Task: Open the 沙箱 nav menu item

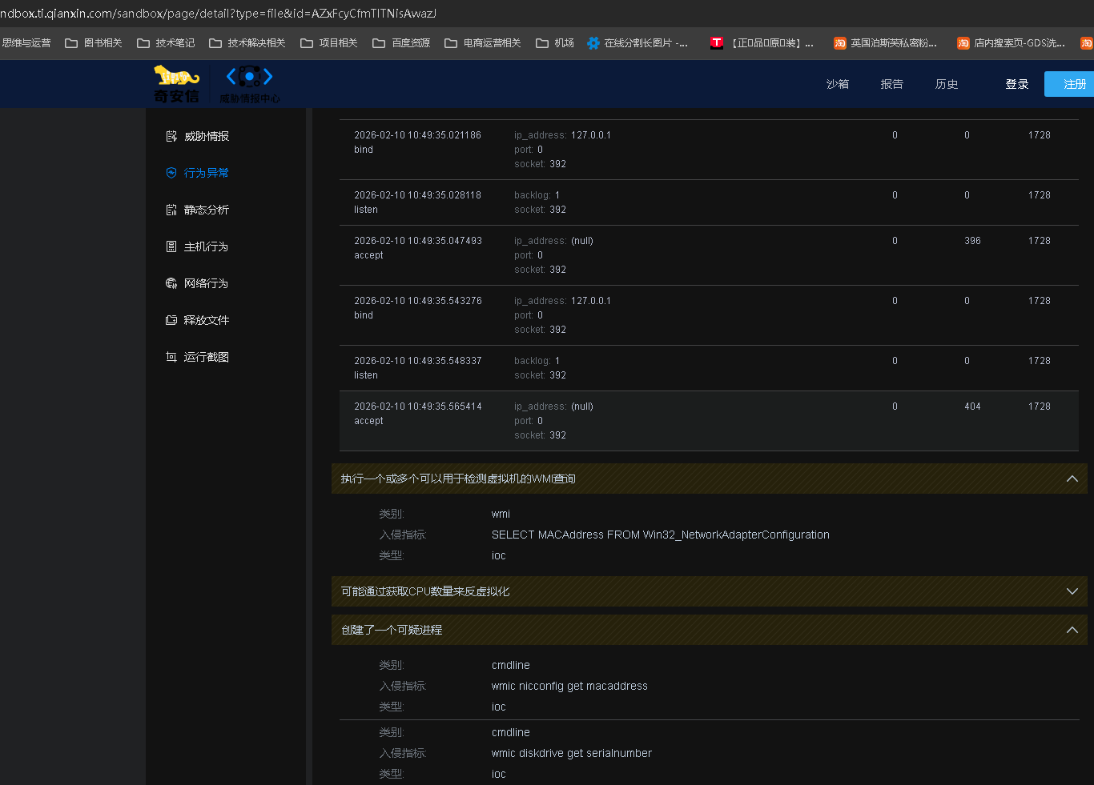Action: click(838, 84)
